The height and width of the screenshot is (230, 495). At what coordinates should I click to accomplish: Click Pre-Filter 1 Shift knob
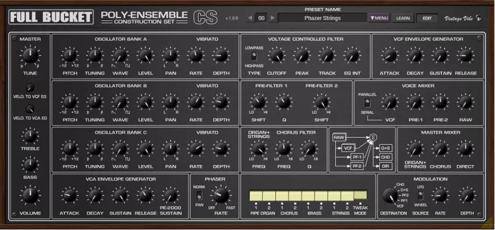click(x=259, y=102)
